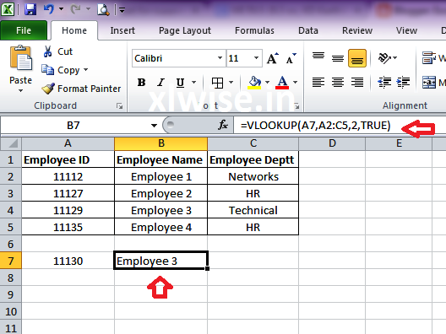Viewport: 446px width, 334px height.
Task: Open the Fill Color palette arrow
Action: (267, 83)
